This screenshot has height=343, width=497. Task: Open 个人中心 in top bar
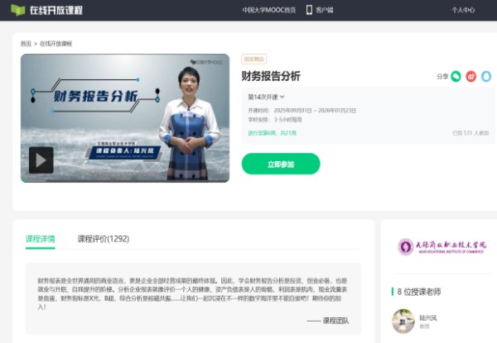point(463,10)
